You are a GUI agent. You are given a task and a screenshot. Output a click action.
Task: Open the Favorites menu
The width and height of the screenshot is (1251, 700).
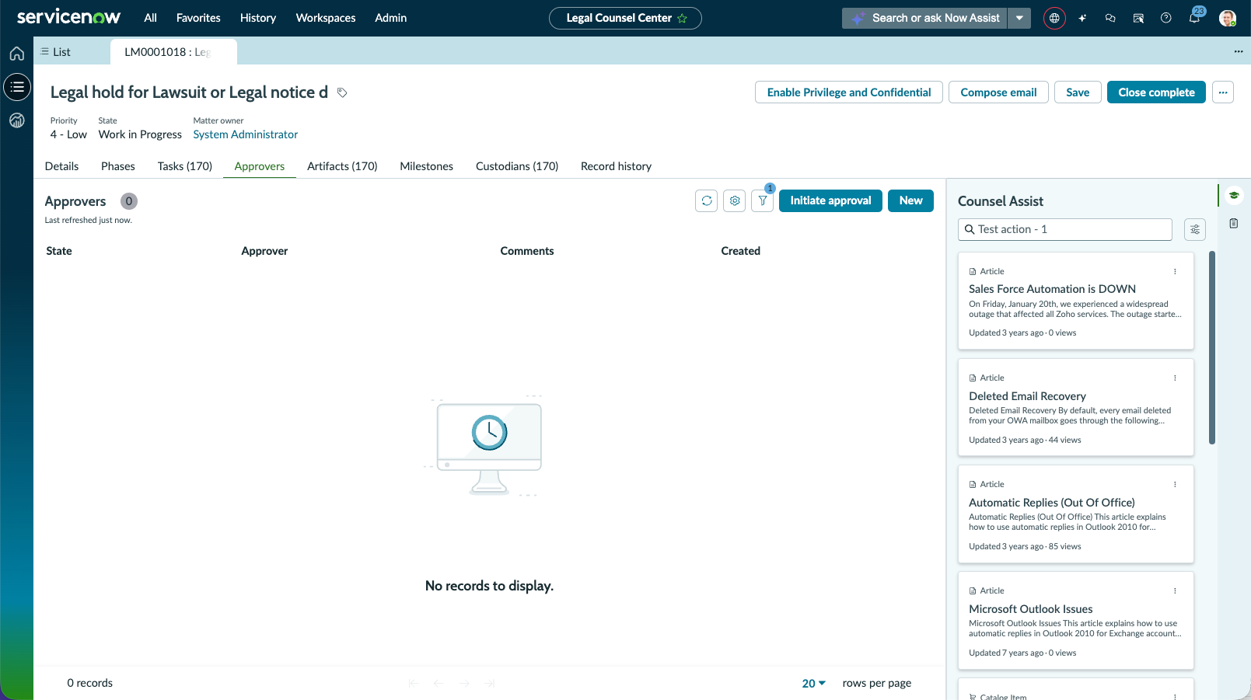click(x=198, y=18)
